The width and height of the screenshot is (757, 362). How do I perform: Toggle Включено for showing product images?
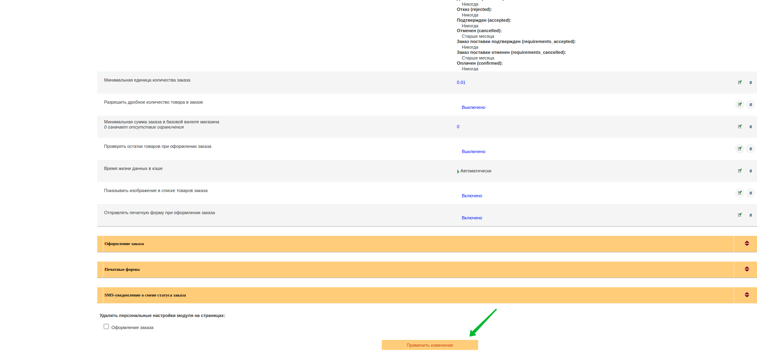pyautogui.click(x=472, y=196)
